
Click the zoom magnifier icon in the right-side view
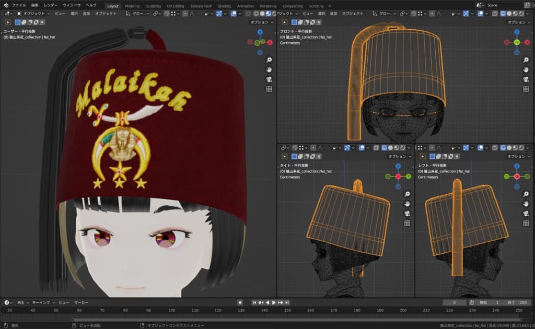point(407,194)
